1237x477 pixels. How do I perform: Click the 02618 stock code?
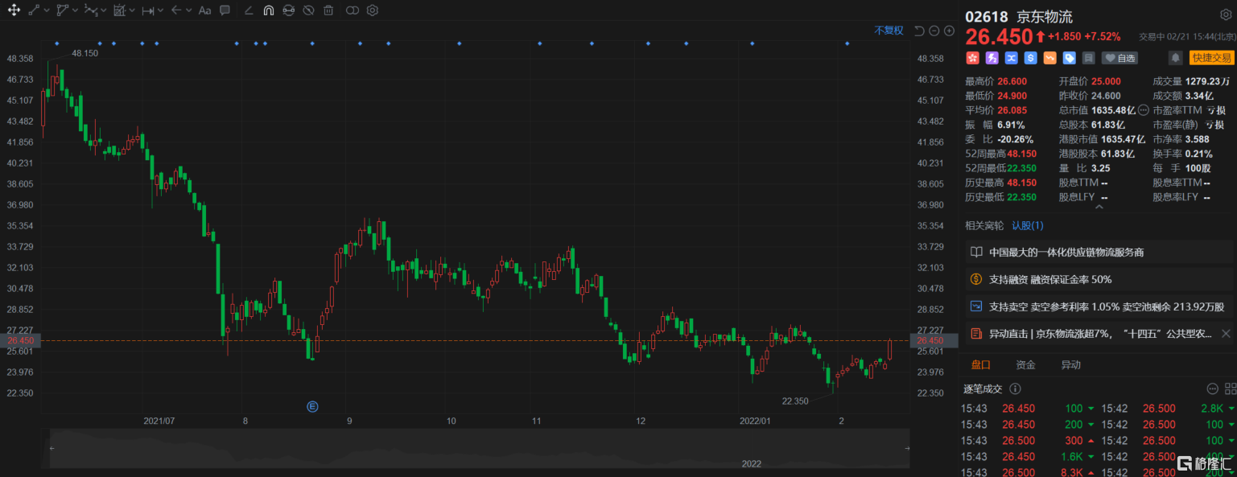click(x=986, y=17)
